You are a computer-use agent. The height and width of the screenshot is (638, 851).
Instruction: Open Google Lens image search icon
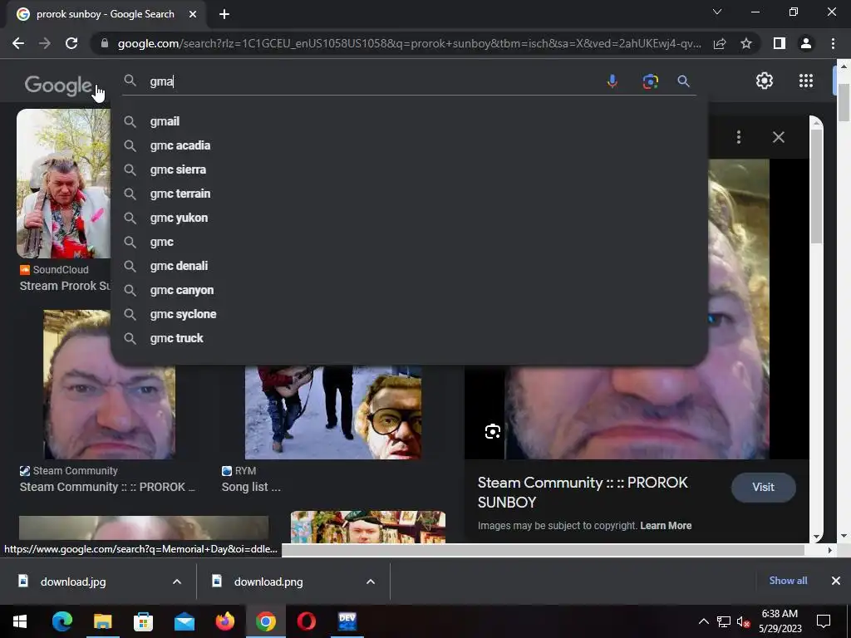tap(650, 81)
